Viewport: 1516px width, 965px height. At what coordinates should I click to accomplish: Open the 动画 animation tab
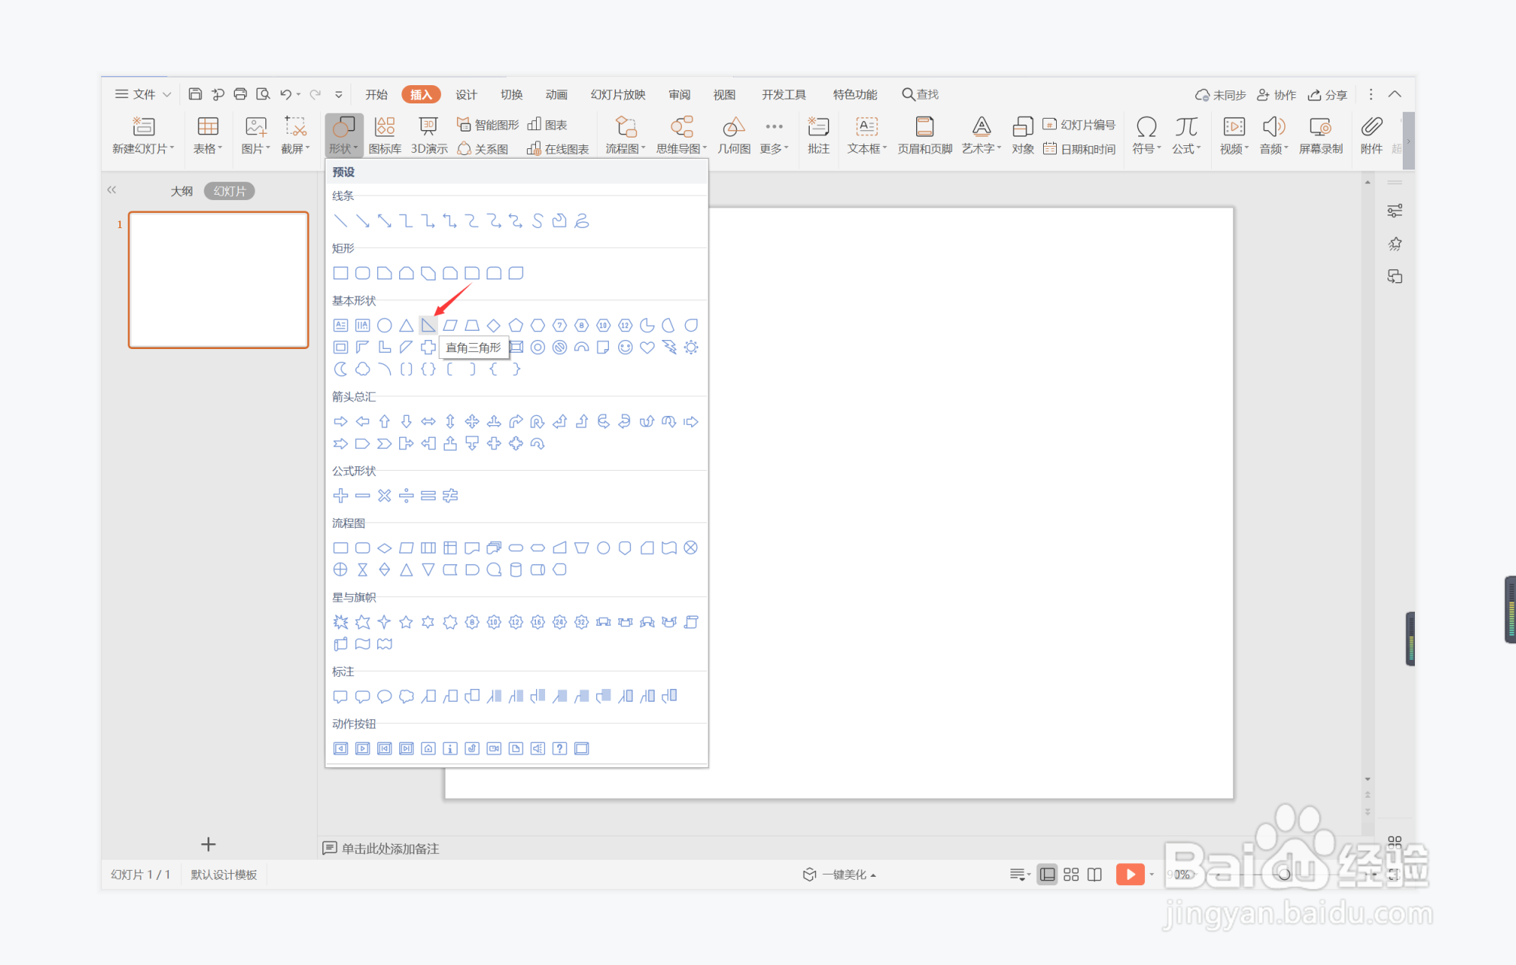[x=557, y=94]
